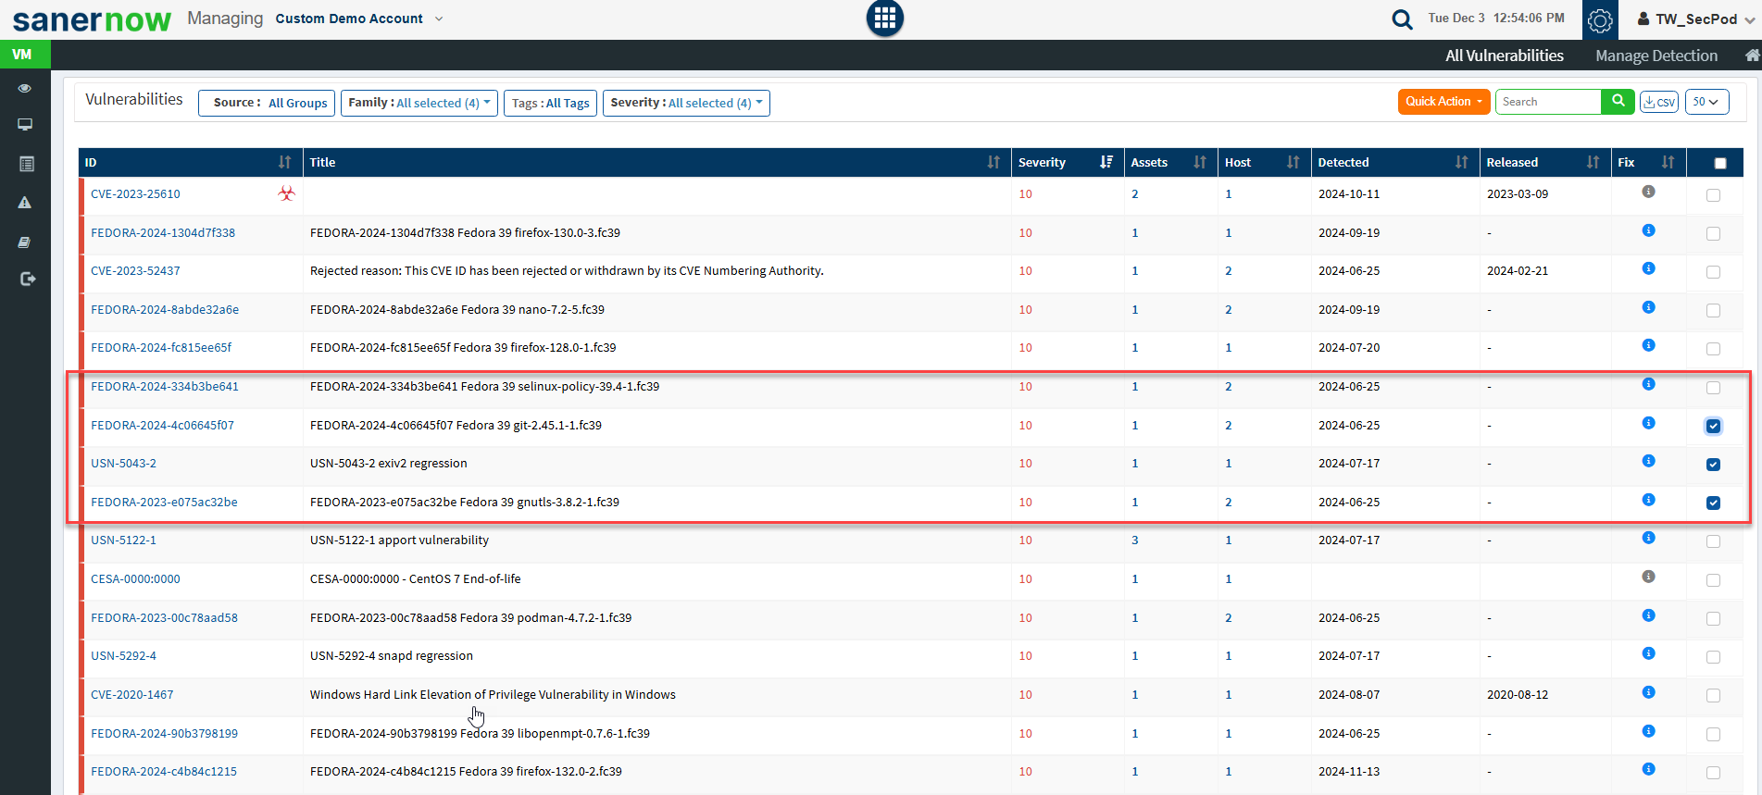Open the app launcher grid icon
1762x795 pixels.
[x=884, y=19]
